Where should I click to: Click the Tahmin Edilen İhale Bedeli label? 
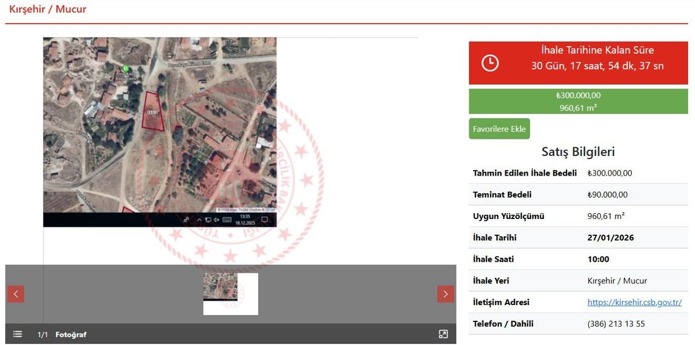525,173
